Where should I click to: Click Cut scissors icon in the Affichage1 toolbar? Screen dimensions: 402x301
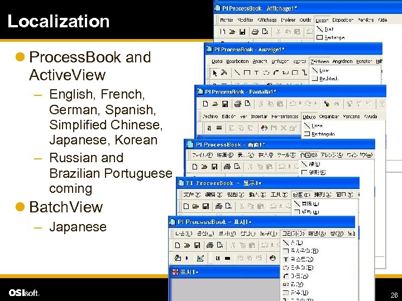coord(278,32)
